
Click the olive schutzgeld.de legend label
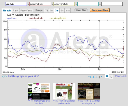tap(58, 18)
